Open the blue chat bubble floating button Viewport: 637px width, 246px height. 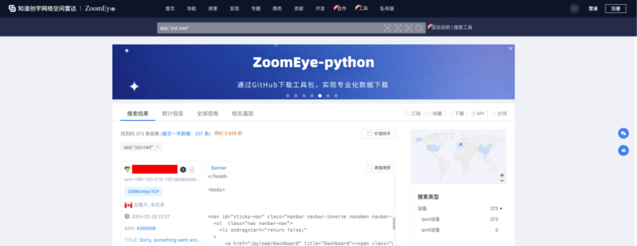623,133
